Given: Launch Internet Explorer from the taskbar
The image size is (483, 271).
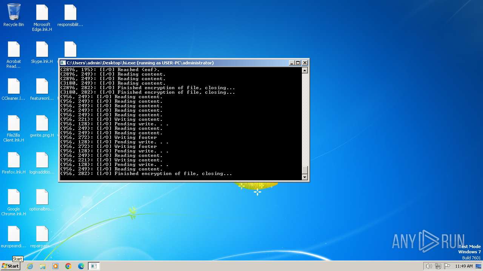Looking at the screenshot, I should tap(30, 266).
